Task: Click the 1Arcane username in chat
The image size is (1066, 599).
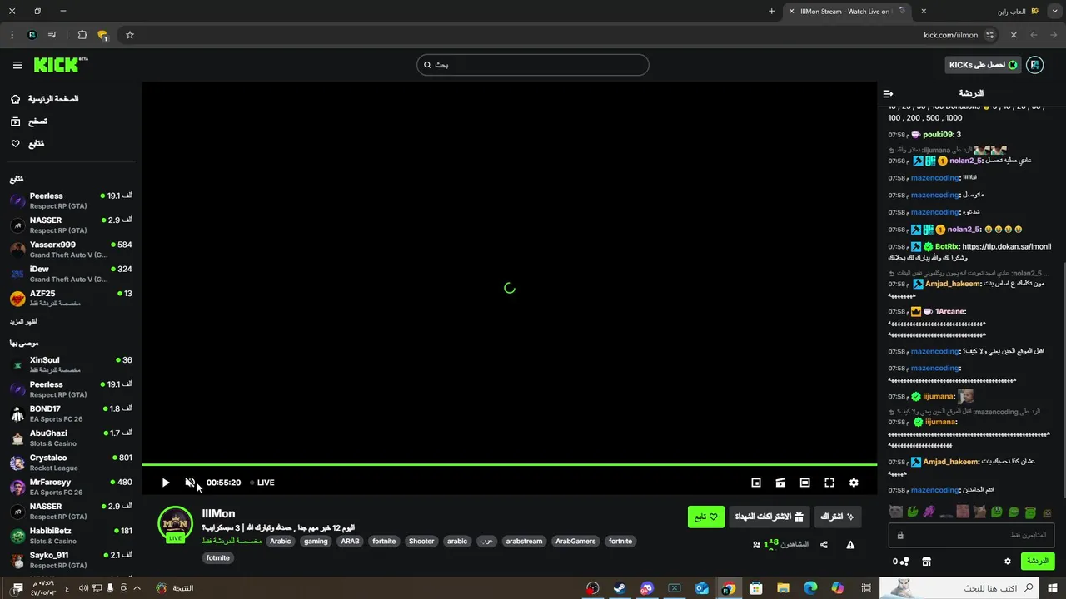Action: point(949,311)
